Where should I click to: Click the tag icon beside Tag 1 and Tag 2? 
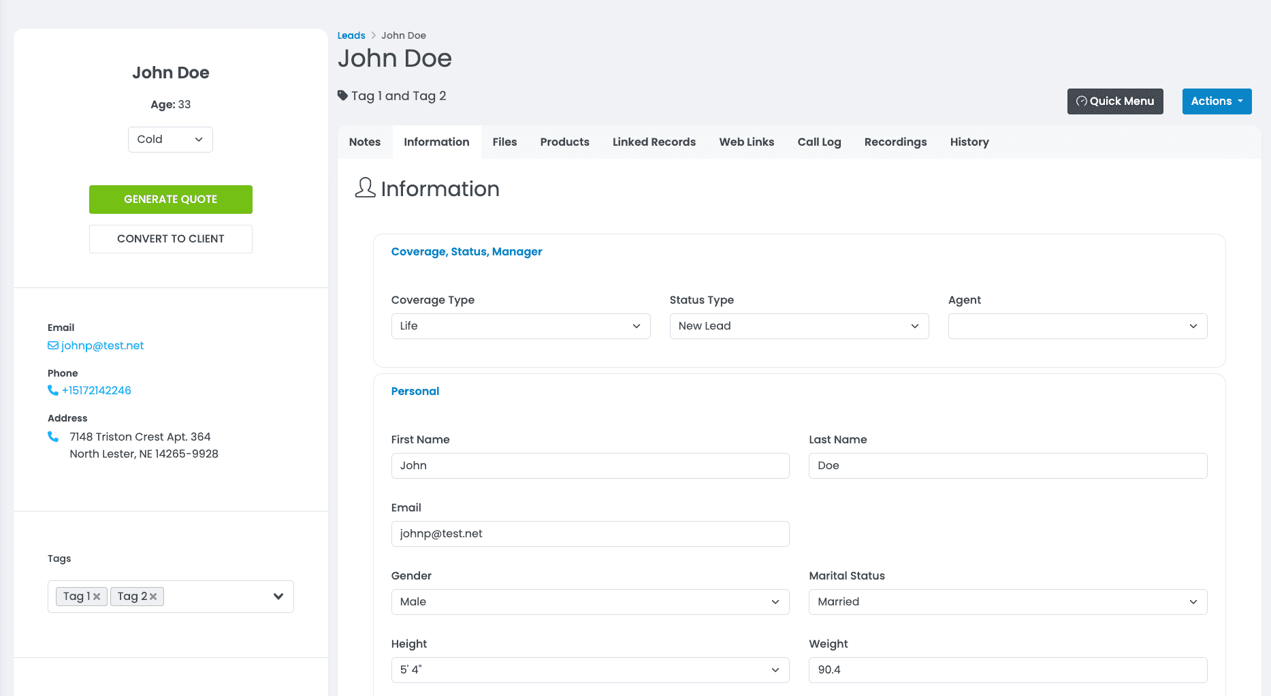342,95
